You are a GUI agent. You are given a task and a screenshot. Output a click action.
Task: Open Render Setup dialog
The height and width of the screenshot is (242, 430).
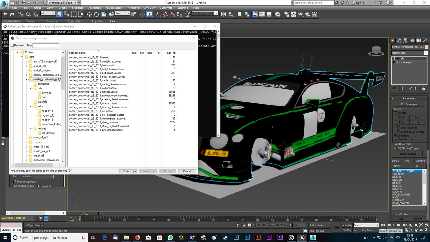click(x=287, y=14)
